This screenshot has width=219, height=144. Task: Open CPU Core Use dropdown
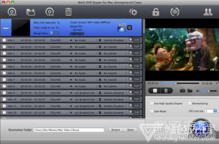(x=215, y=111)
